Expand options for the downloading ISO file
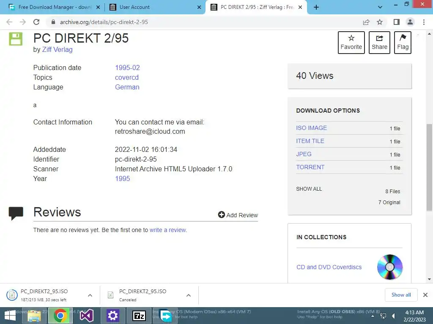433x324 pixels. tap(90, 295)
